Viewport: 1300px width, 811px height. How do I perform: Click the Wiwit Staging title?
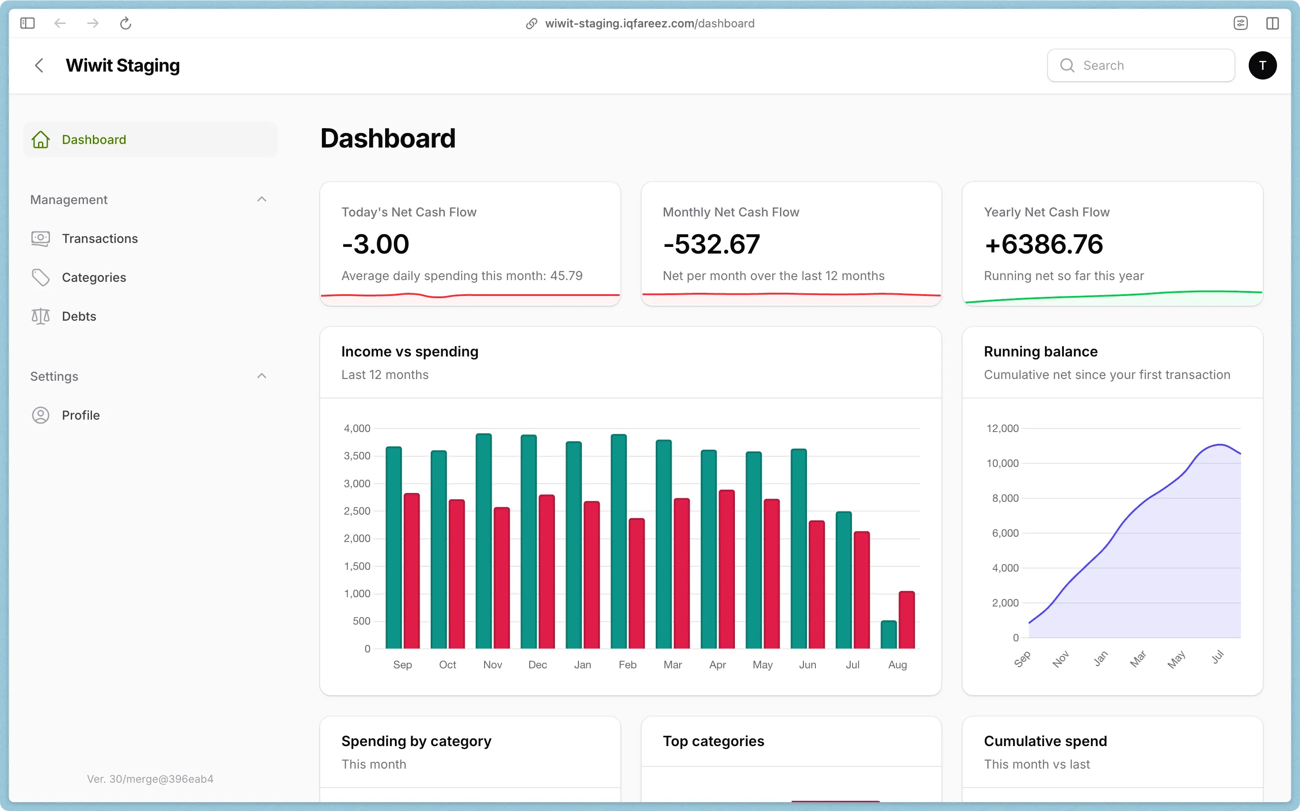[x=123, y=65]
